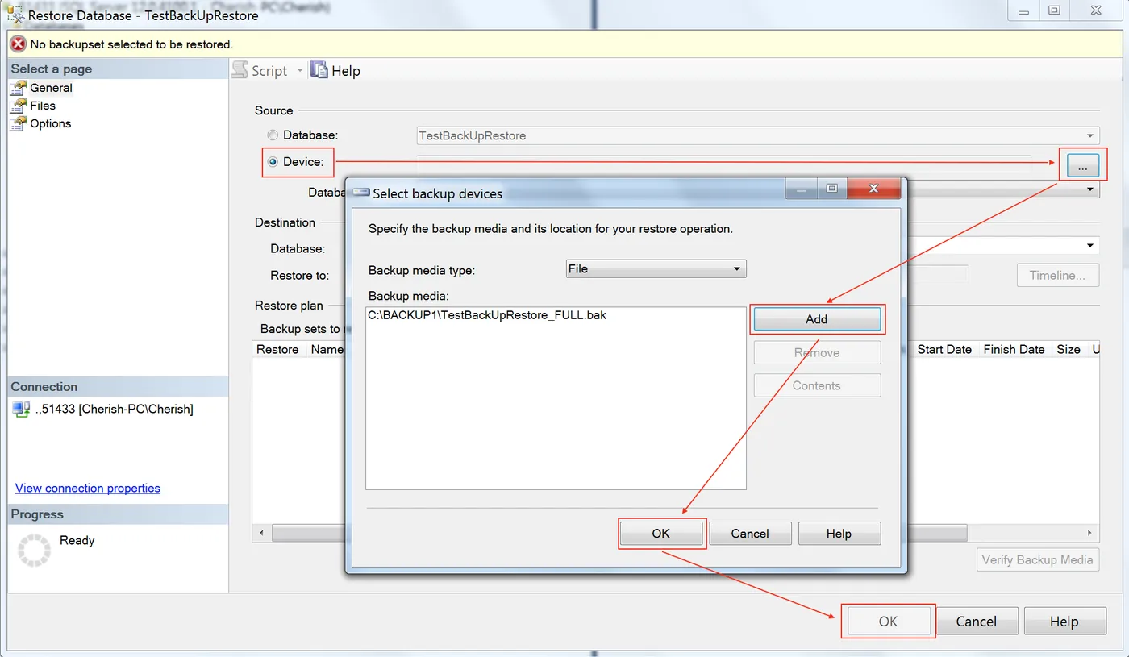Open Help in the toolbar

point(335,71)
